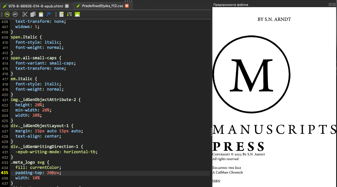Click the "em.italic {" selector line

tap(24, 79)
